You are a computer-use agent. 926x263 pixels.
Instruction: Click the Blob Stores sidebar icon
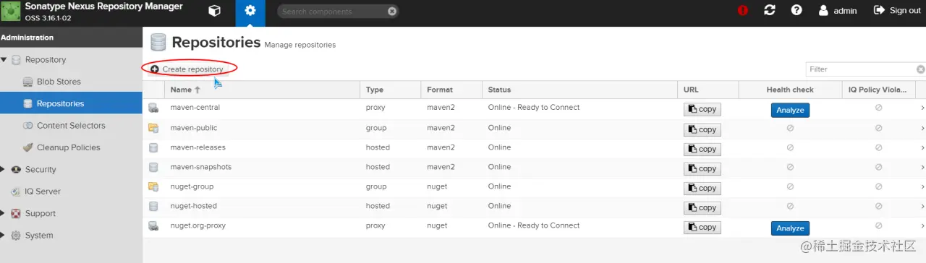28,82
